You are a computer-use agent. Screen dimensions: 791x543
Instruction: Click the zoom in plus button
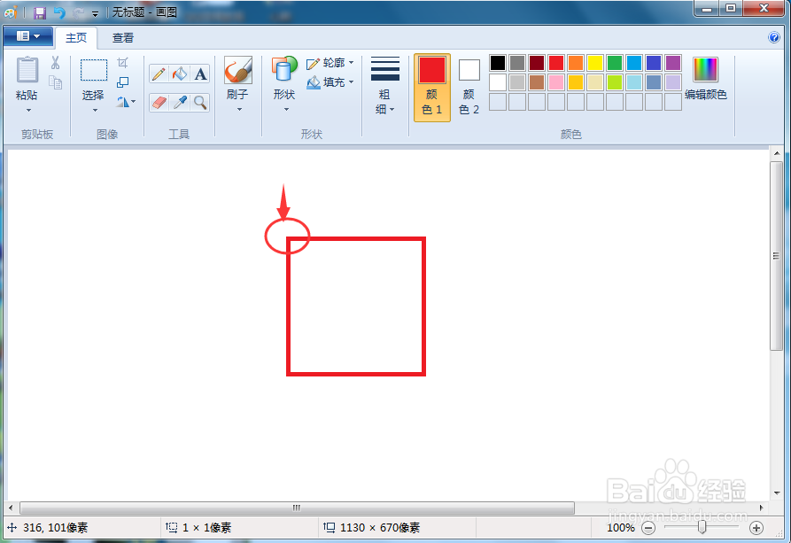click(756, 528)
